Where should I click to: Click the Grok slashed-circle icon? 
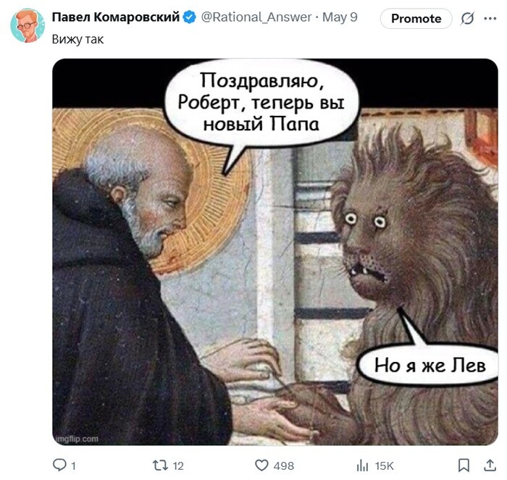pos(467,18)
